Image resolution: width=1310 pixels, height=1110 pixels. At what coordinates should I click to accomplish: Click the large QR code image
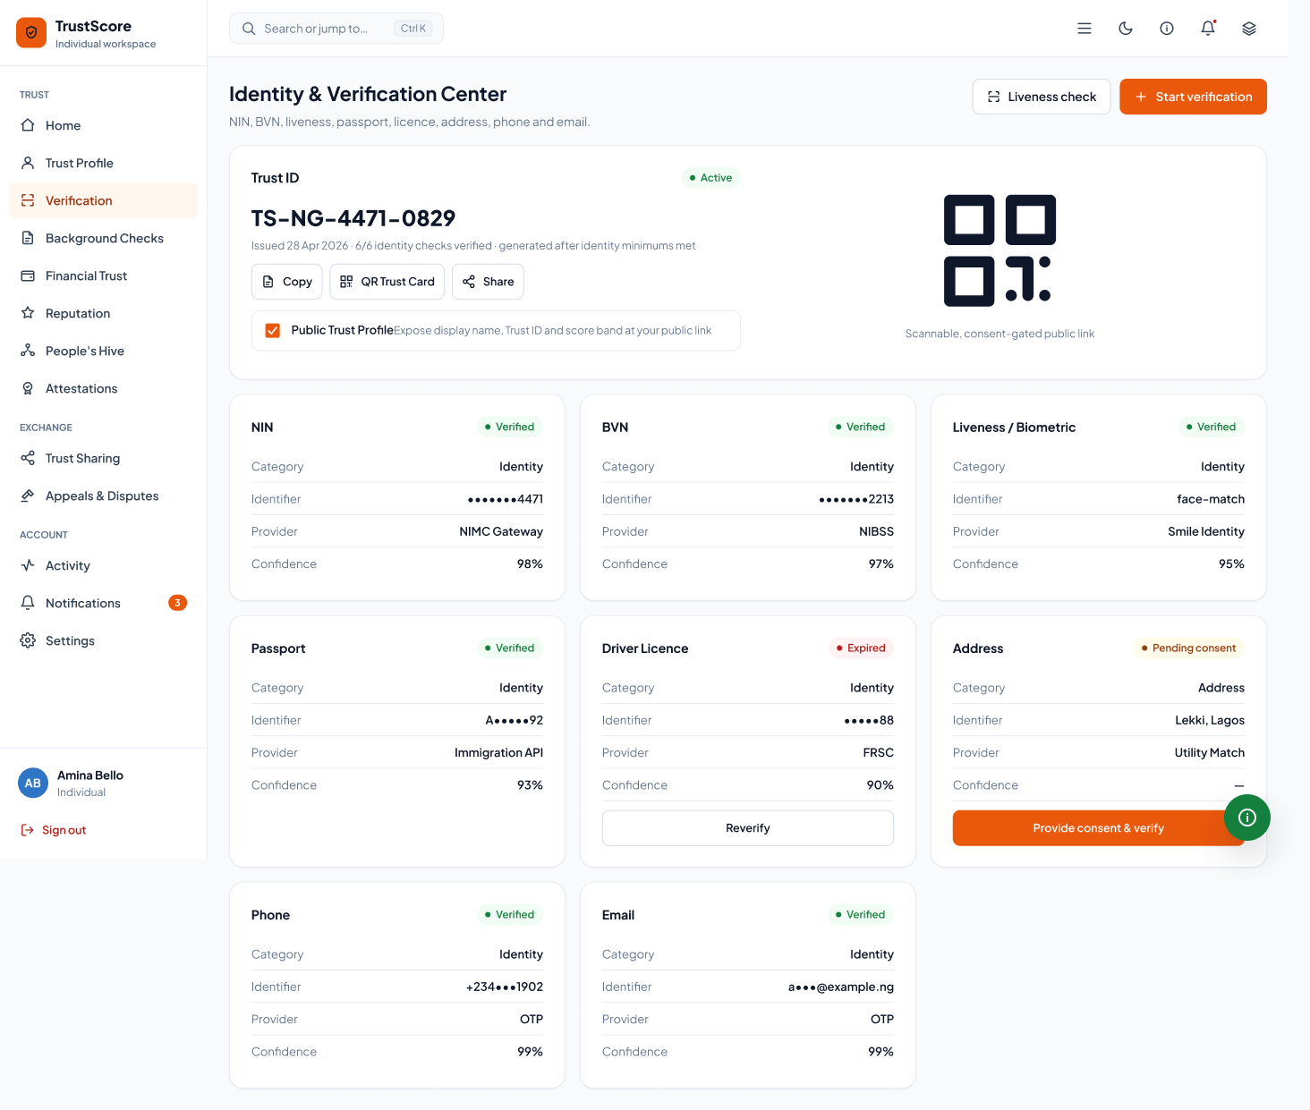pos(1000,250)
